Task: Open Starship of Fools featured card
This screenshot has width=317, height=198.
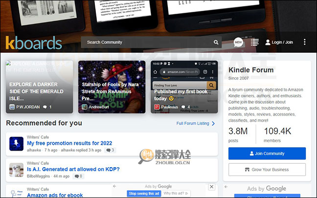Action: click(112, 87)
